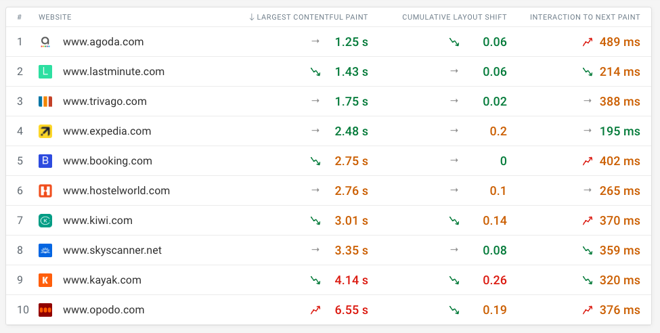The height and width of the screenshot is (333, 660).
Task: Click the green trend arrow beside 0.26
Action: coord(454,280)
